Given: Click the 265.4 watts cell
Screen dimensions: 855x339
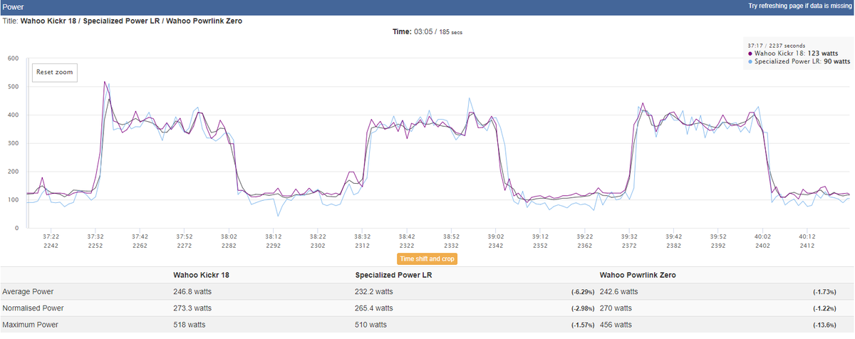Looking at the screenshot, I should pos(374,308).
